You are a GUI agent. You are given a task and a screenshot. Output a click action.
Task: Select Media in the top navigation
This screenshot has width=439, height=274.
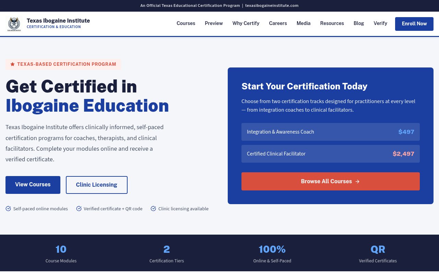pos(304,23)
